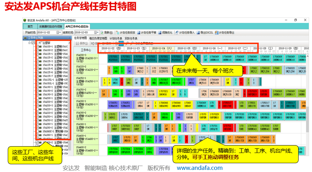Click the 计划任务导入 import icon
Image resolution: width=312 pixels, height=172 pixels.
pyautogui.click(x=177, y=32)
